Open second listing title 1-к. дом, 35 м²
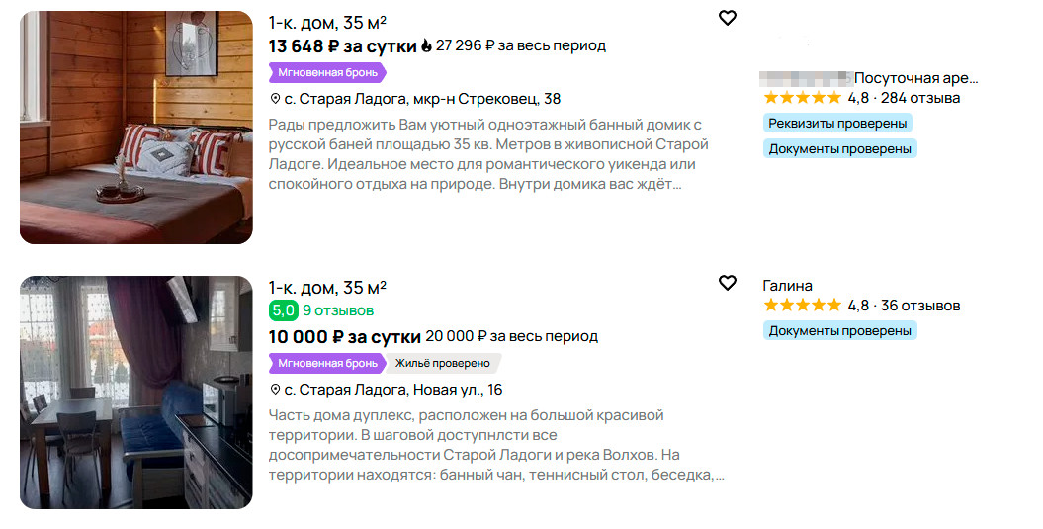The height and width of the screenshot is (529, 1043). coord(327,287)
